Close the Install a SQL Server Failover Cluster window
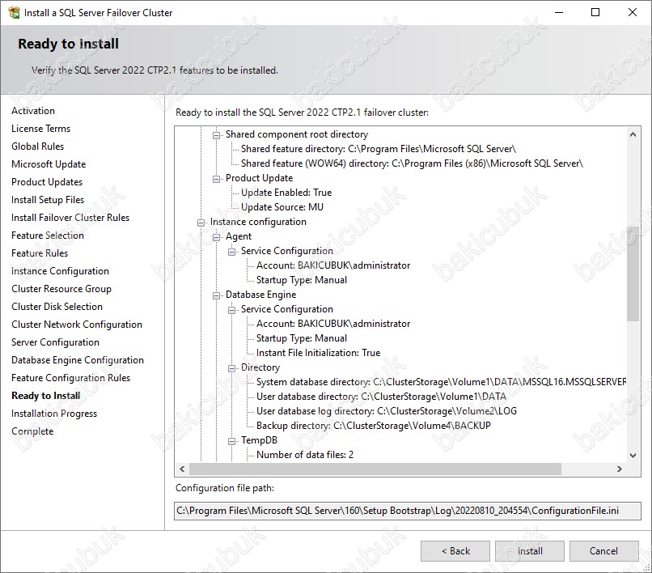This screenshot has height=573, width=652. click(633, 12)
